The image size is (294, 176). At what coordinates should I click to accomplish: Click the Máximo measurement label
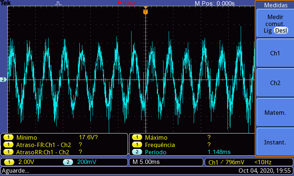pyautogui.click(x=156, y=137)
